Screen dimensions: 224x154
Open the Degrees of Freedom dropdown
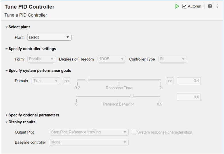pos(112,59)
